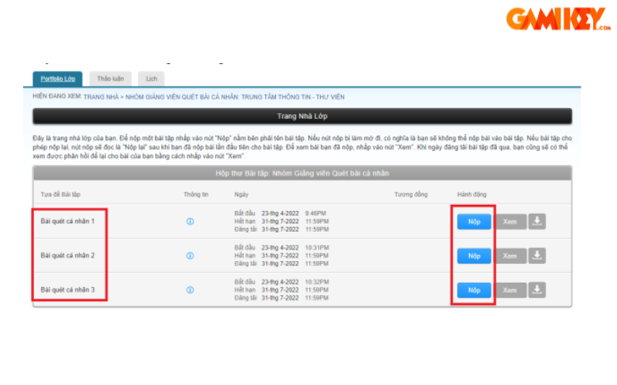Open the Thảo luận tab
The width and height of the screenshot is (617, 385).
110,79
